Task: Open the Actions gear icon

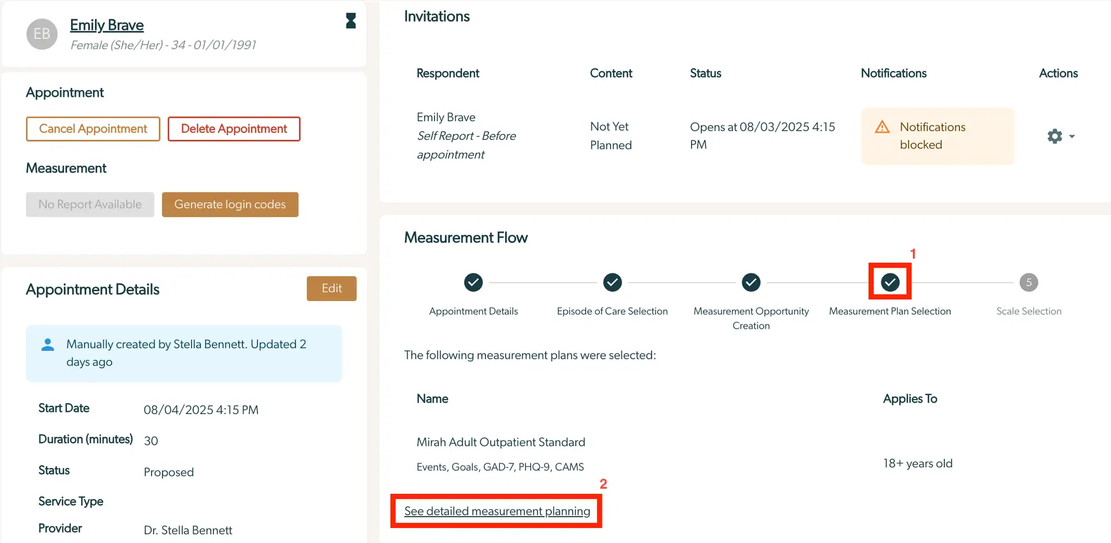Action: 1054,136
